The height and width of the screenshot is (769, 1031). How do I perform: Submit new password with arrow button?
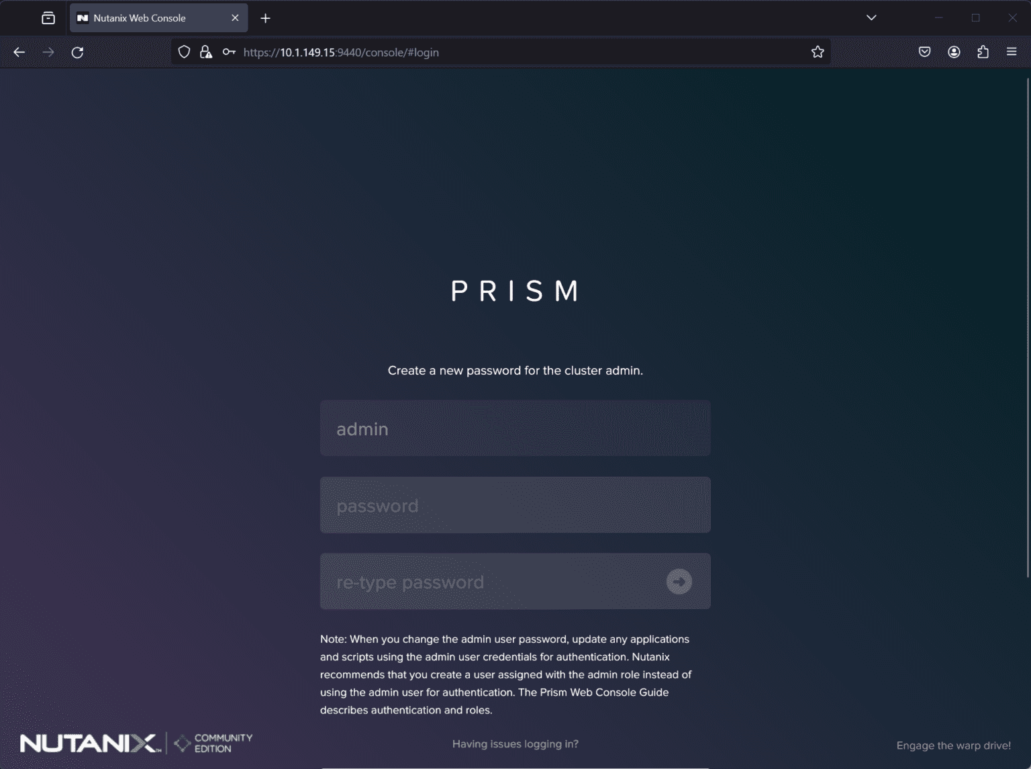(x=679, y=582)
